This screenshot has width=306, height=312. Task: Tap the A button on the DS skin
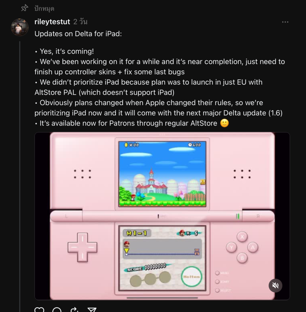tap(253, 247)
